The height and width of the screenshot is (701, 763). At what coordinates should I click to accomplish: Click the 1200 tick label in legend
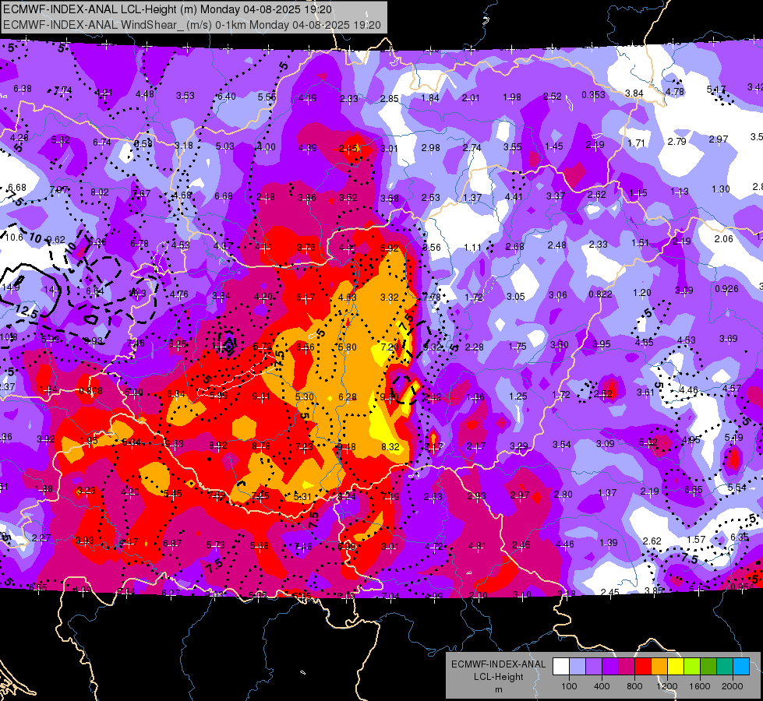coord(667,686)
